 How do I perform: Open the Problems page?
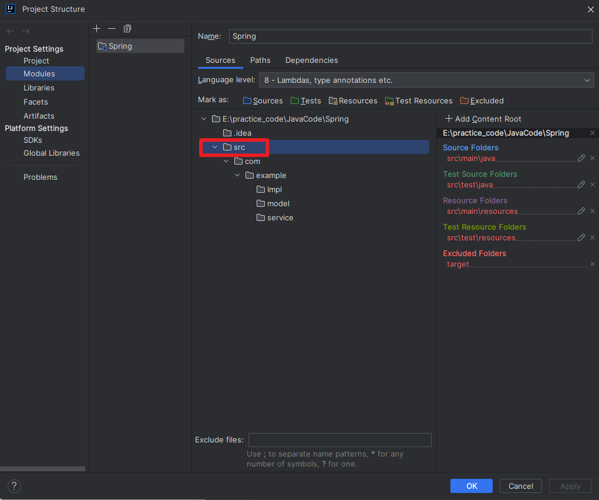click(x=41, y=177)
